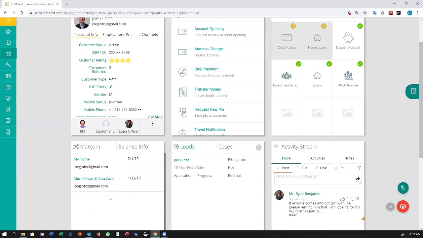This screenshot has width=423, height=238.
Task: Click the scroll-to-top arrow button
Action: coord(390,207)
